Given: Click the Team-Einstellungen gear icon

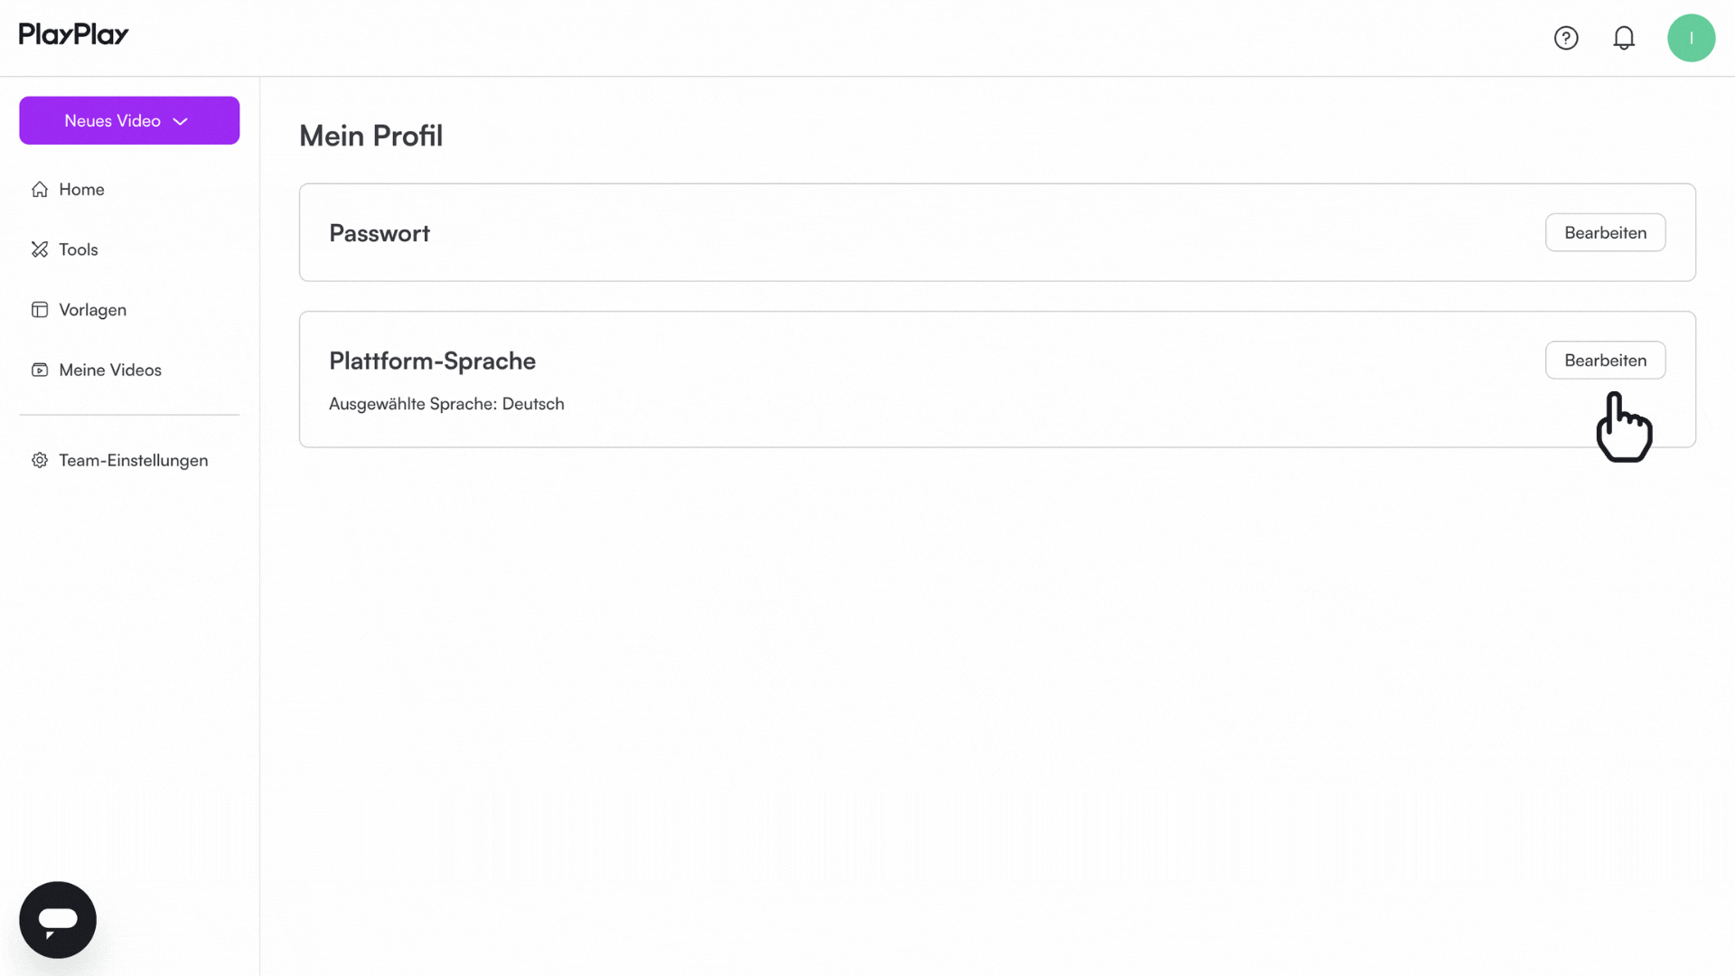Looking at the screenshot, I should point(40,461).
